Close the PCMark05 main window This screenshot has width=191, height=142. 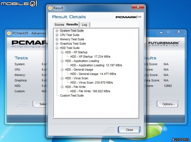[179, 32]
